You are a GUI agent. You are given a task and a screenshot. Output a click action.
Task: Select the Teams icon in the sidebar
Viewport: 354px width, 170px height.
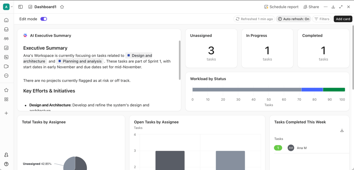point(6,38)
